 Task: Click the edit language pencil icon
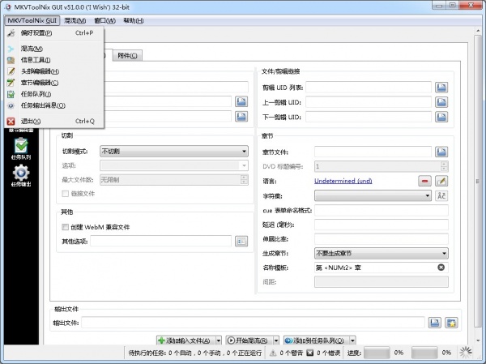[x=441, y=181]
